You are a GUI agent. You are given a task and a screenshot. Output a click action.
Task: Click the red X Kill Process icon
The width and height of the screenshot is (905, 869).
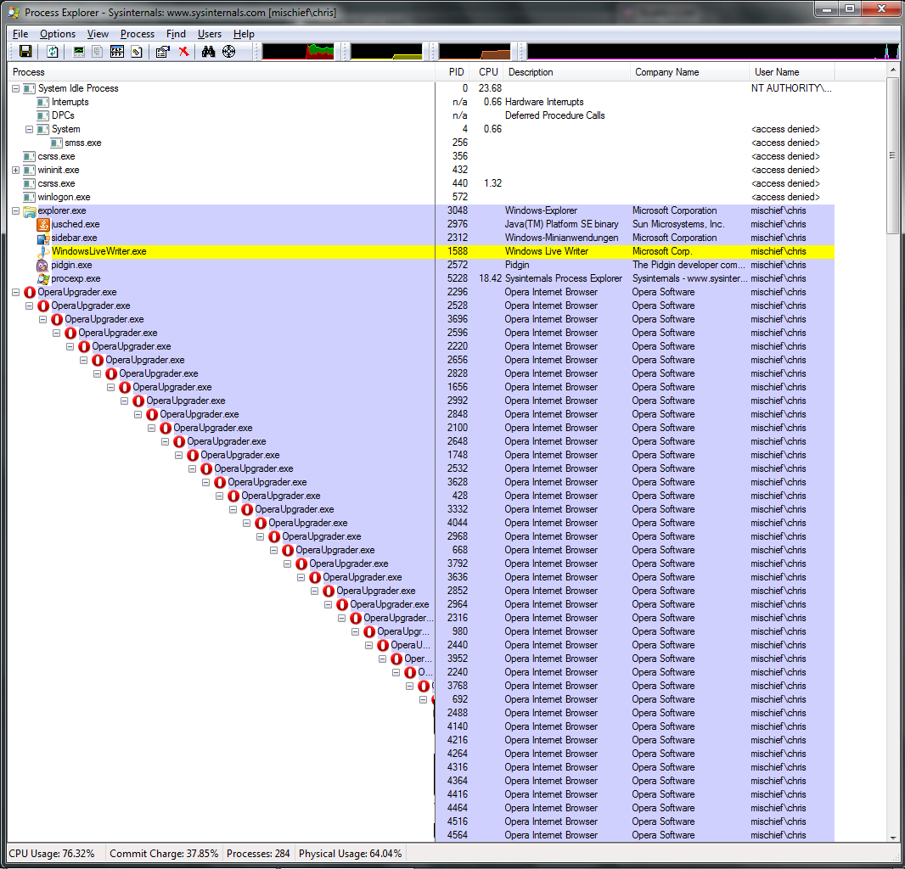point(183,52)
